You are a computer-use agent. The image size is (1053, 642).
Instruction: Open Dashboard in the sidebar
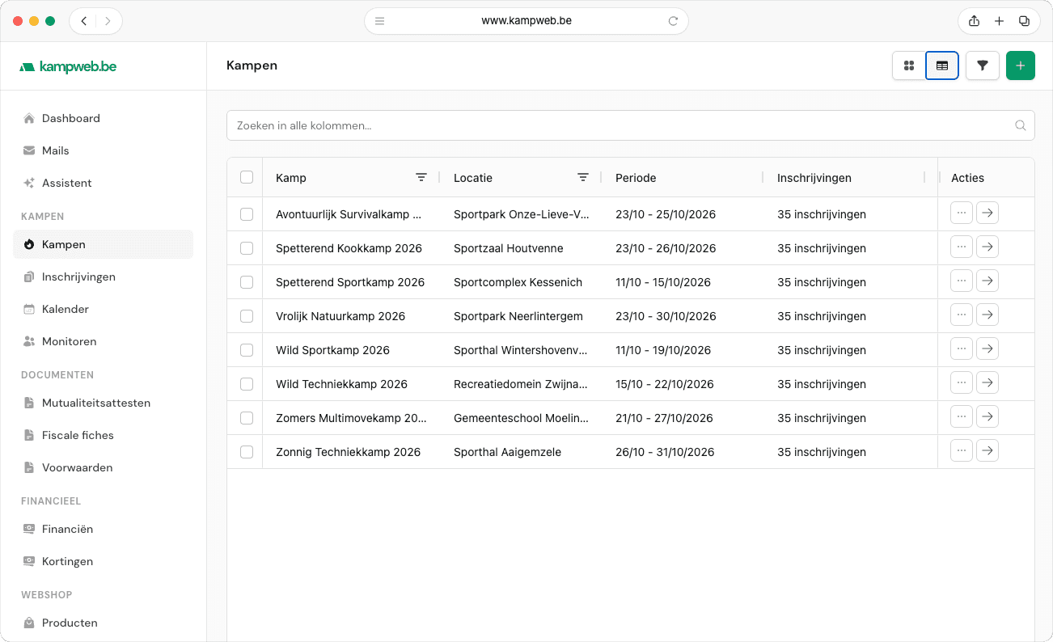(x=103, y=118)
